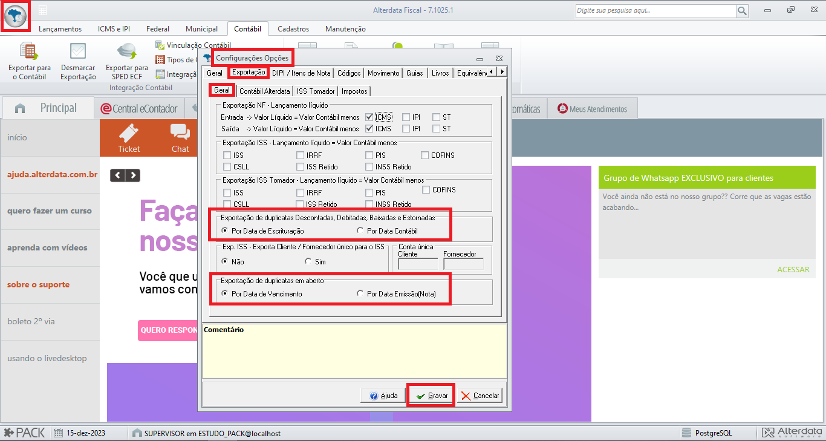
Task: Click in the Comentário text area
Action: (x=355, y=351)
